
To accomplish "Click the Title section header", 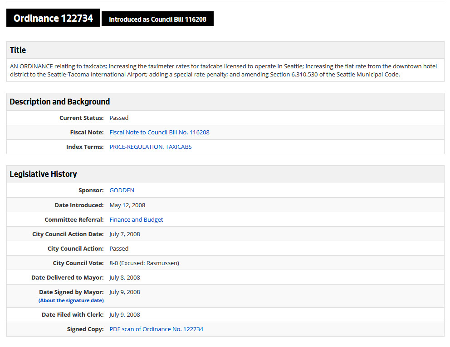I will click(18, 50).
